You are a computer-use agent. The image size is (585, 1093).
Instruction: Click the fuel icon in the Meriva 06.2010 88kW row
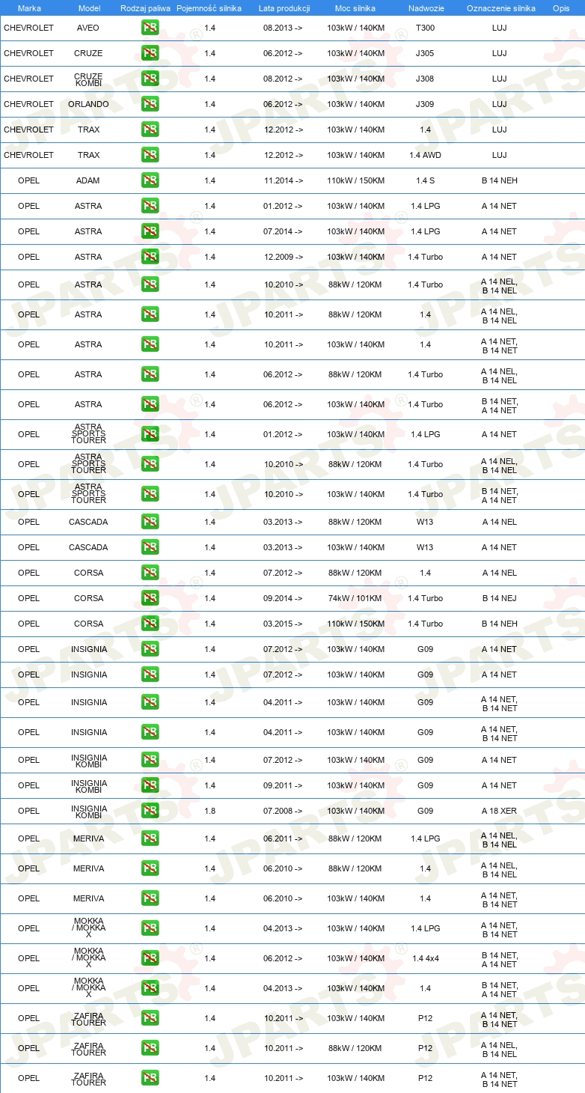[x=150, y=869]
